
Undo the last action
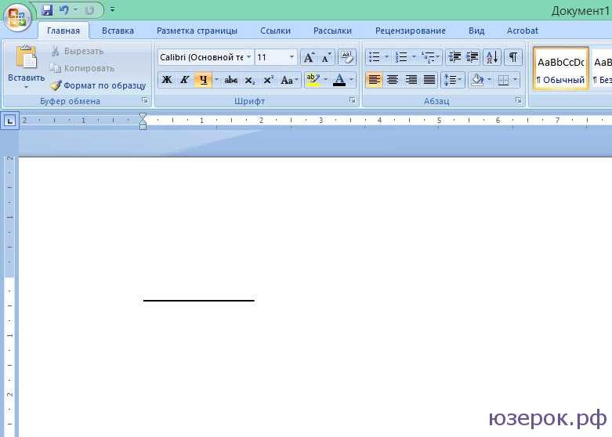(64, 10)
